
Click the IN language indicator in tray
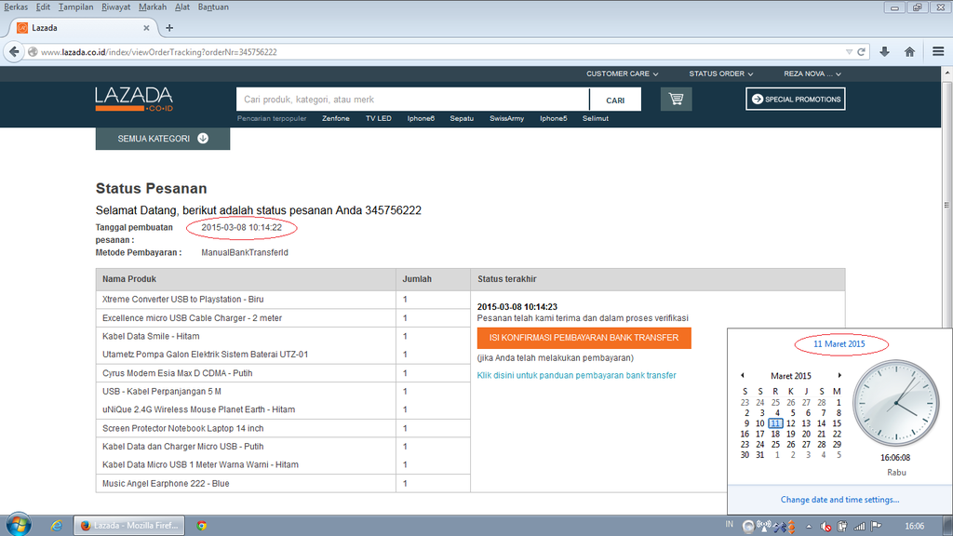click(x=730, y=524)
